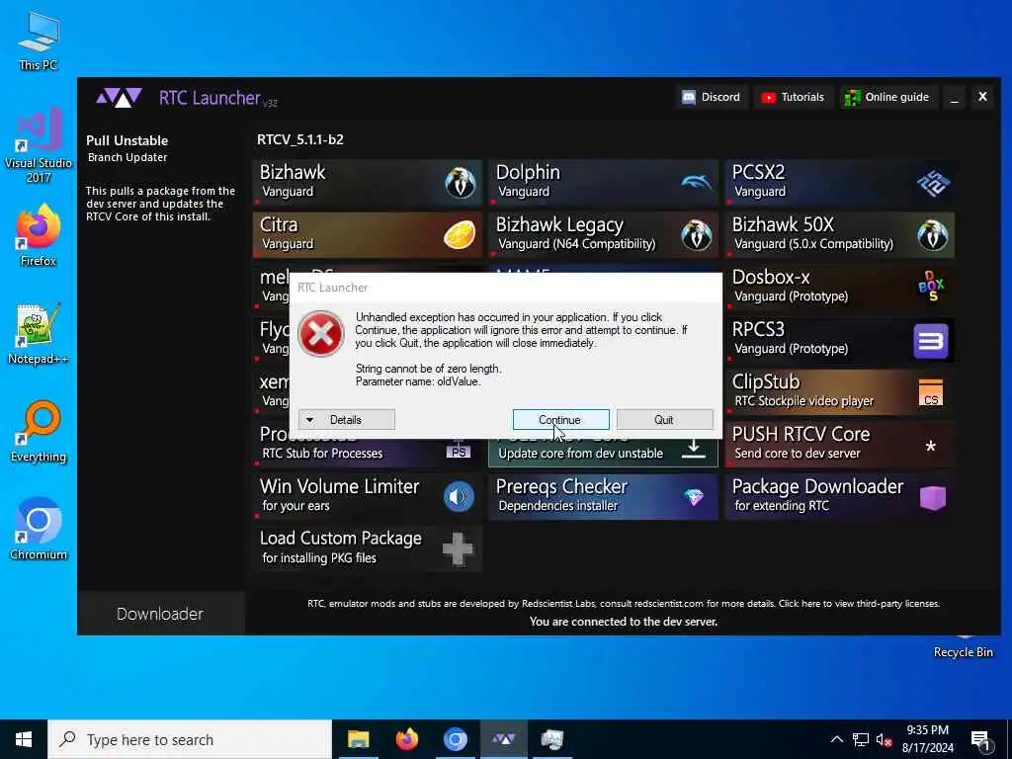Image resolution: width=1012 pixels, height=759 pixels.
Task: Click the Bizhawk 50X penguin icon
Action: [933, 234]
